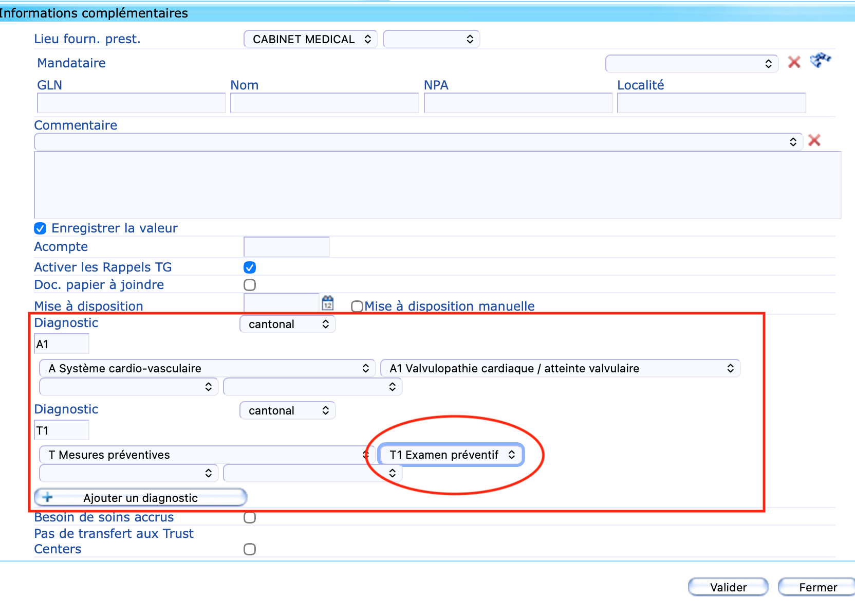Uncheck Enregistrer la valeur checkbox
This screenshot has height=613, width=855.
(x=40, y=228)
